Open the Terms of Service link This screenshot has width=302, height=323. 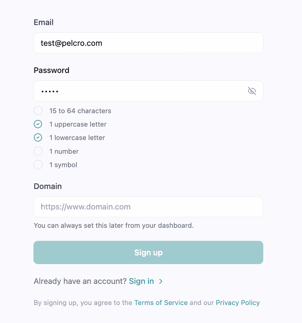(x=161, y=303)
